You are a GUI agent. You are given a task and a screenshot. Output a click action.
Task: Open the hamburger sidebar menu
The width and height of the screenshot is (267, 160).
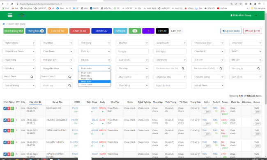(x=10, y=16)
